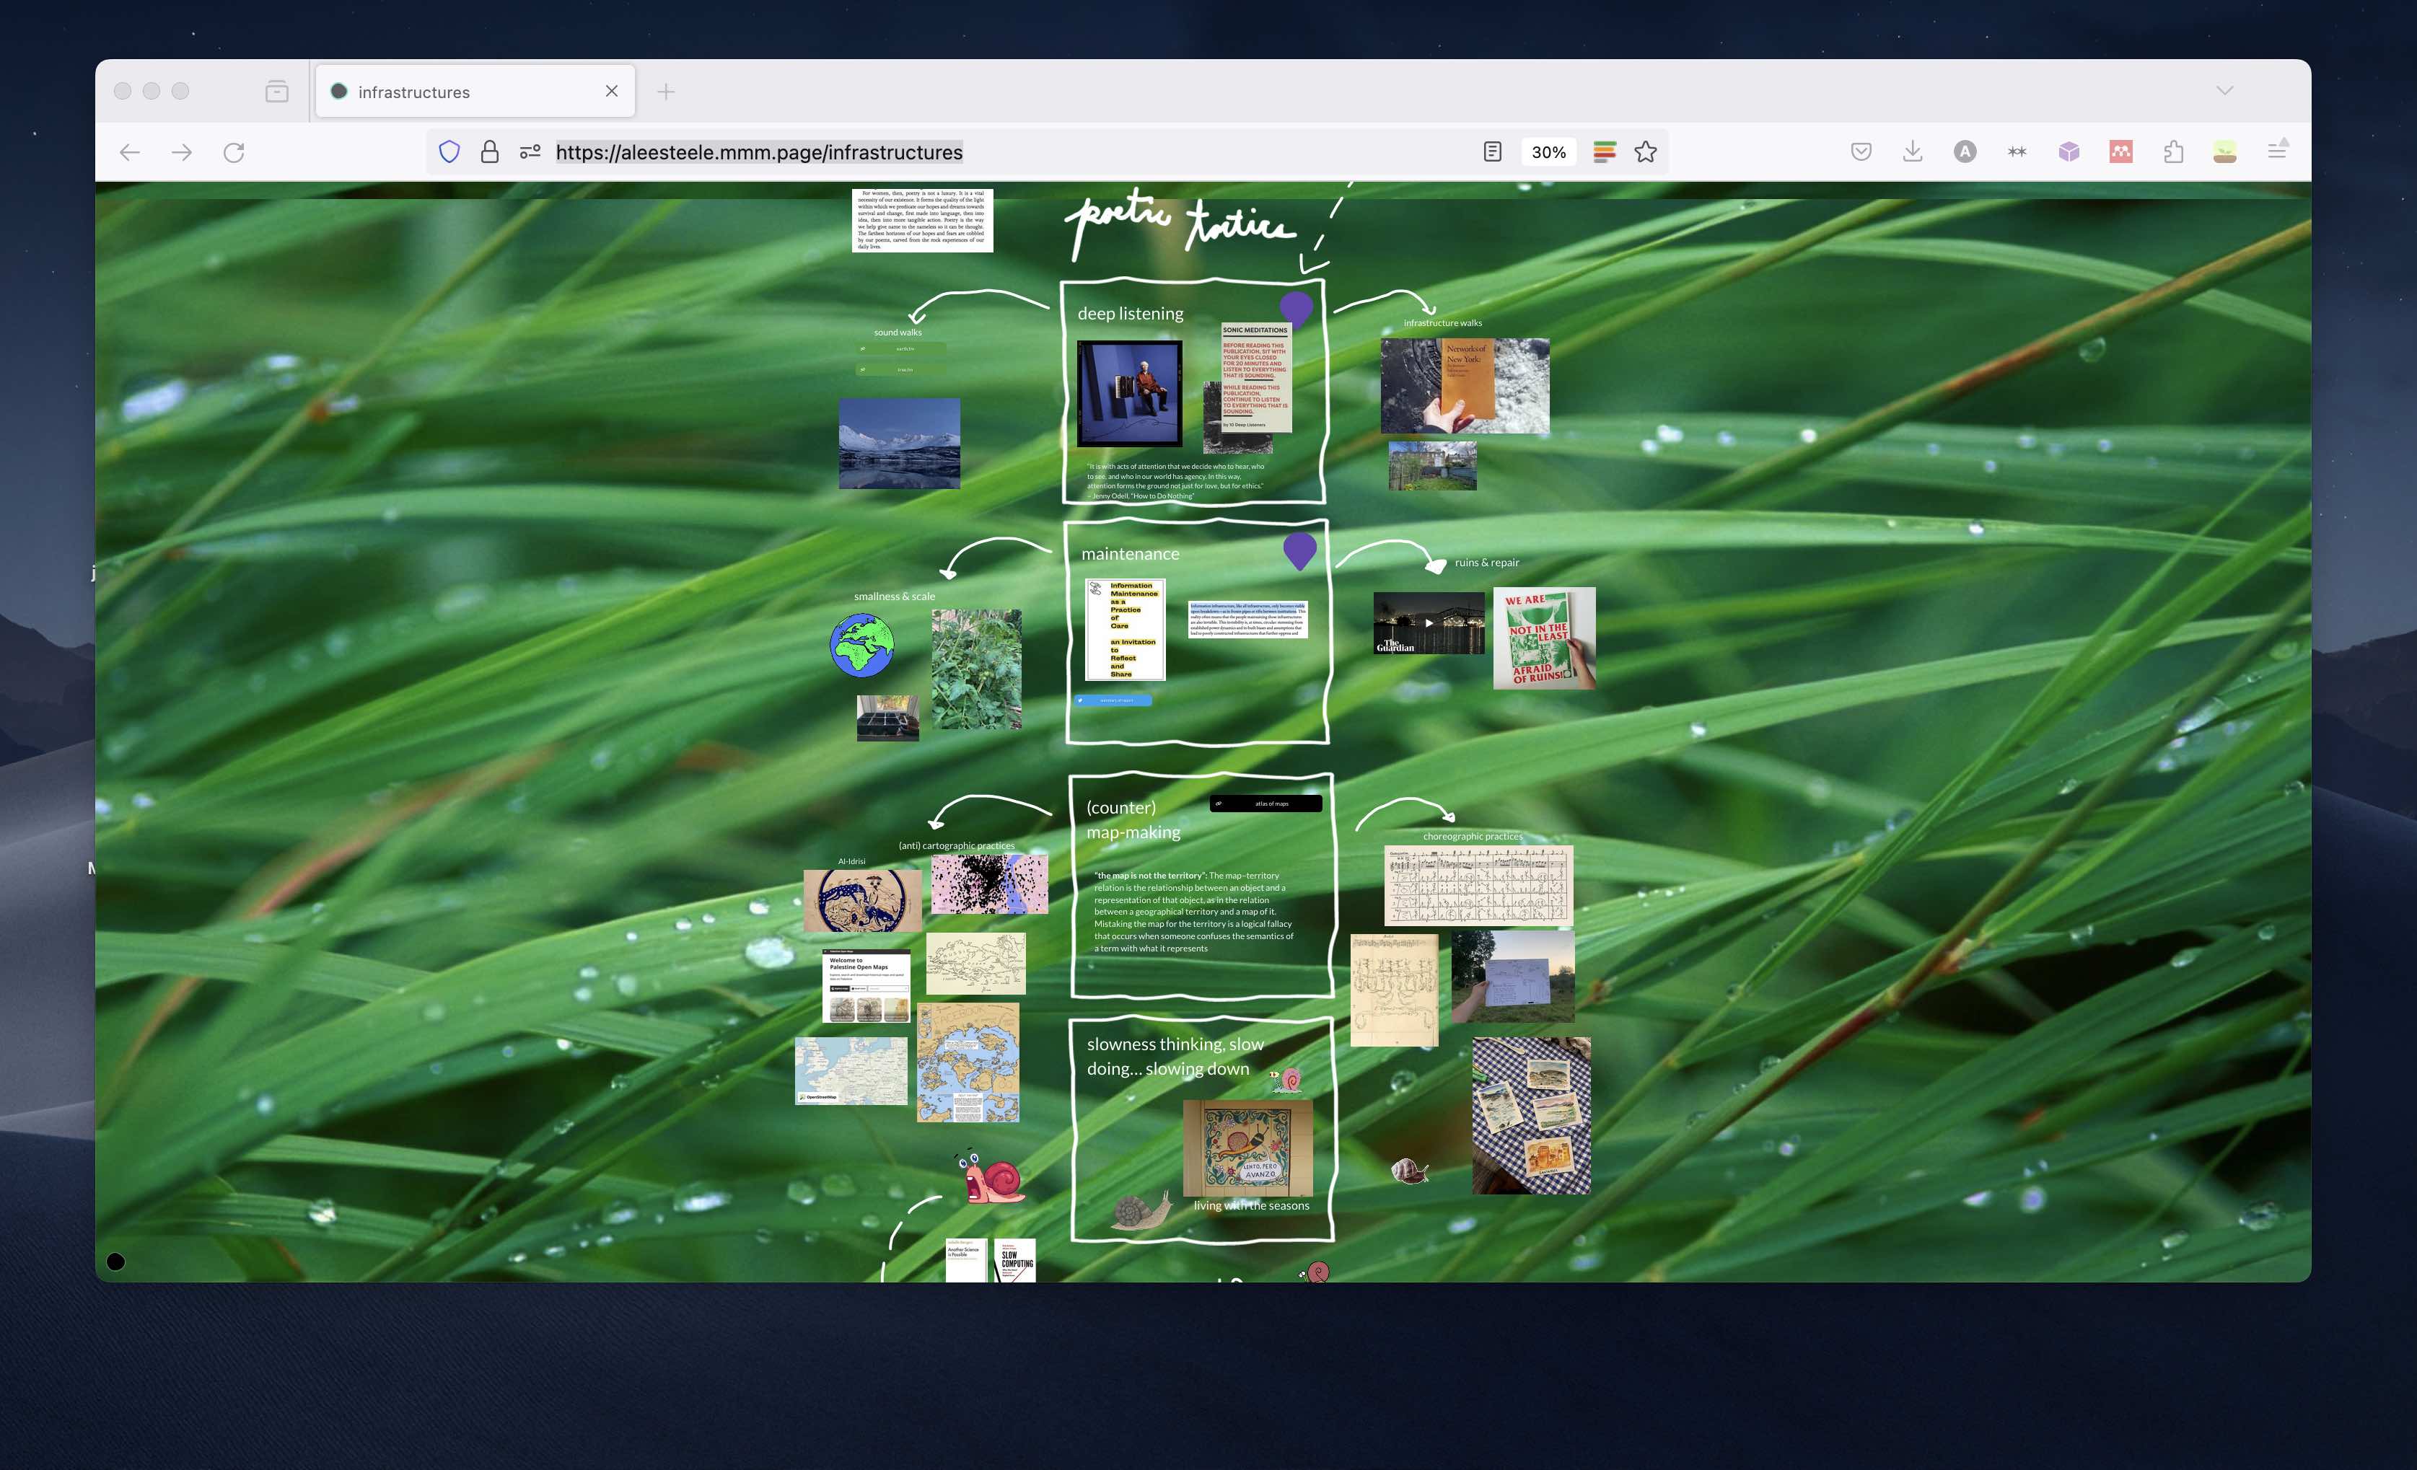Click the extensions puzzle icon
Image resolution: width=2417 pixels, height=1470 pixels.
pyautogui.click(x=2170, y=151)
